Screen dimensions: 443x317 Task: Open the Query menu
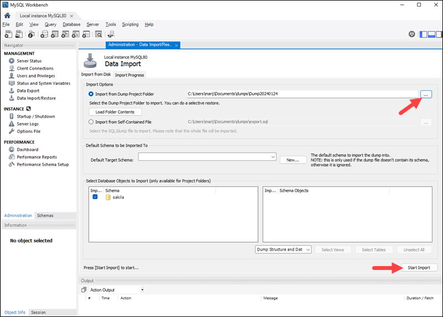50,24
